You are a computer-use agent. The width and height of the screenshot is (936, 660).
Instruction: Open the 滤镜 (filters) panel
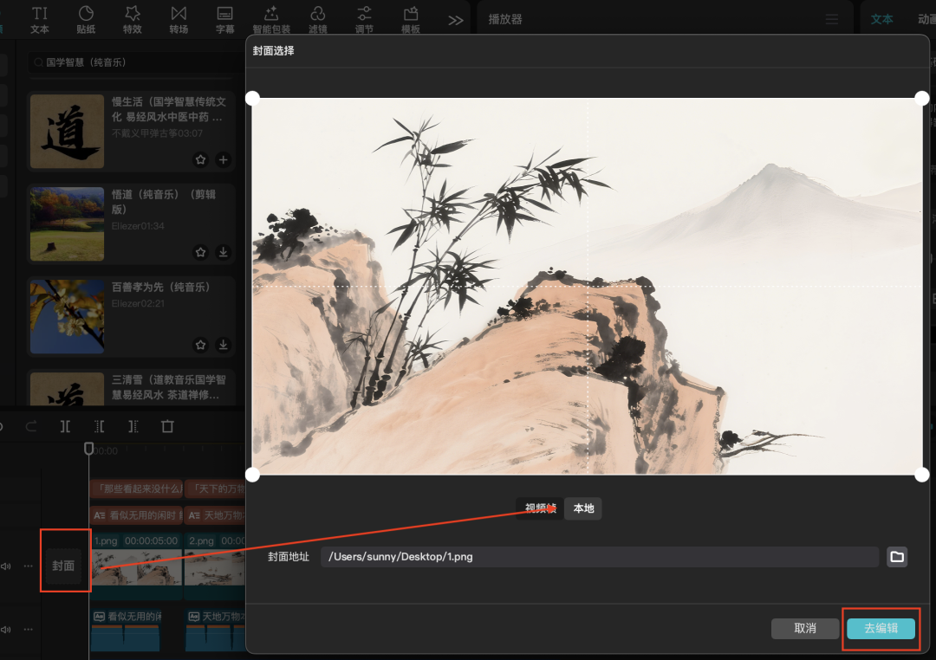pyautogui.click(x=318, y=18)
